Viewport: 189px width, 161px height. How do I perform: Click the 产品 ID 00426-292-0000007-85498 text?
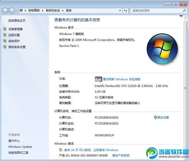pos(83,155)
